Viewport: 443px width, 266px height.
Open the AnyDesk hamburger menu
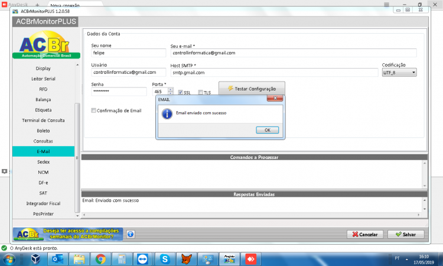tap(386, 5)
